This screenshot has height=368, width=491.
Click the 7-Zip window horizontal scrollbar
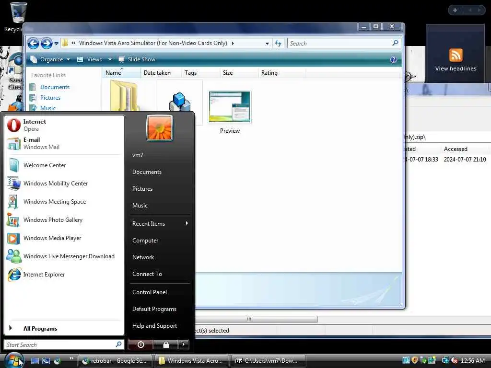256,319
